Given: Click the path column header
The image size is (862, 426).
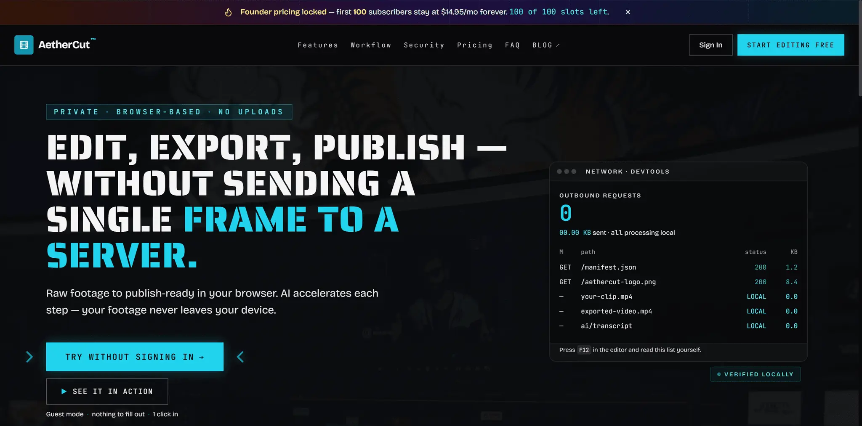Looking at the screenshot, I should [x=588, y=252].
